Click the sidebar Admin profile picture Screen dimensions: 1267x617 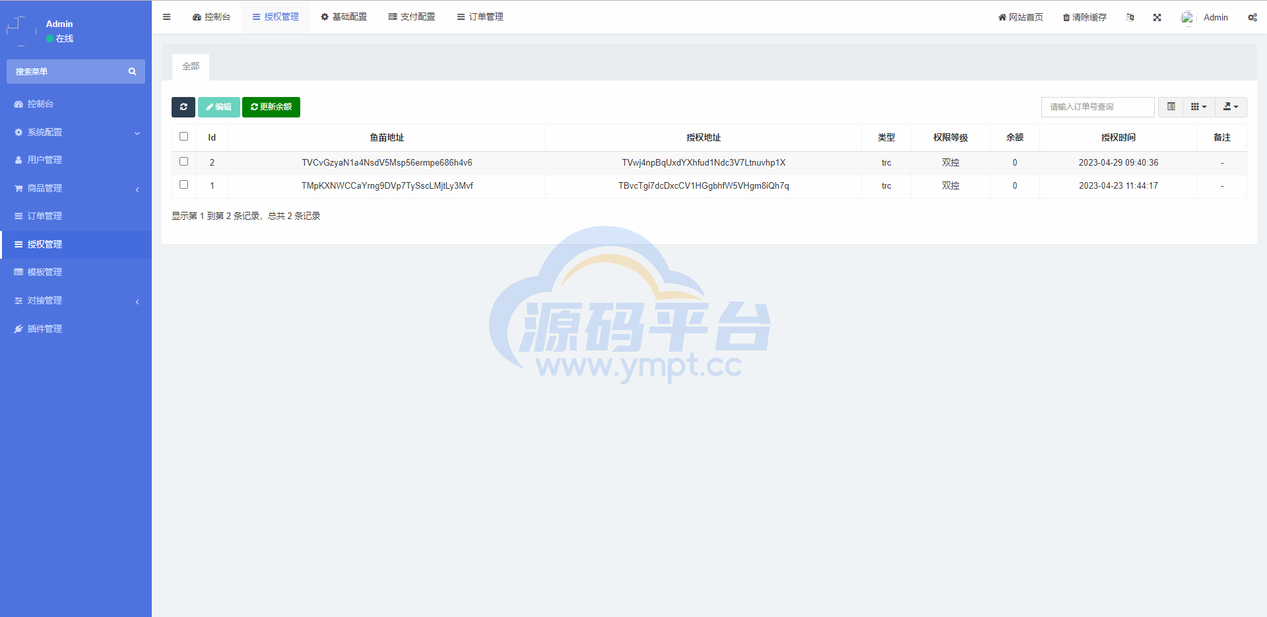21,30
